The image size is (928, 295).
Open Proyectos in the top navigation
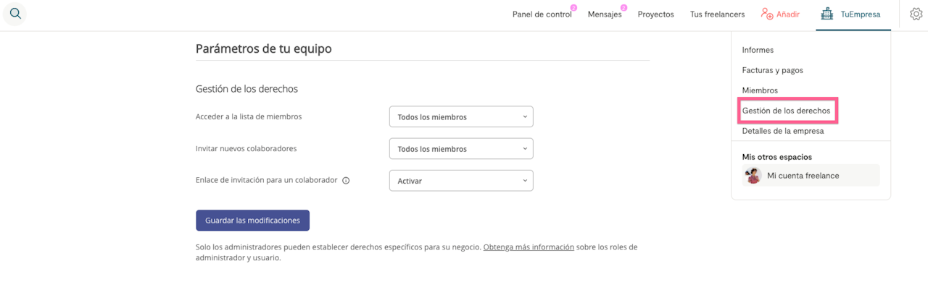[655, 14]
